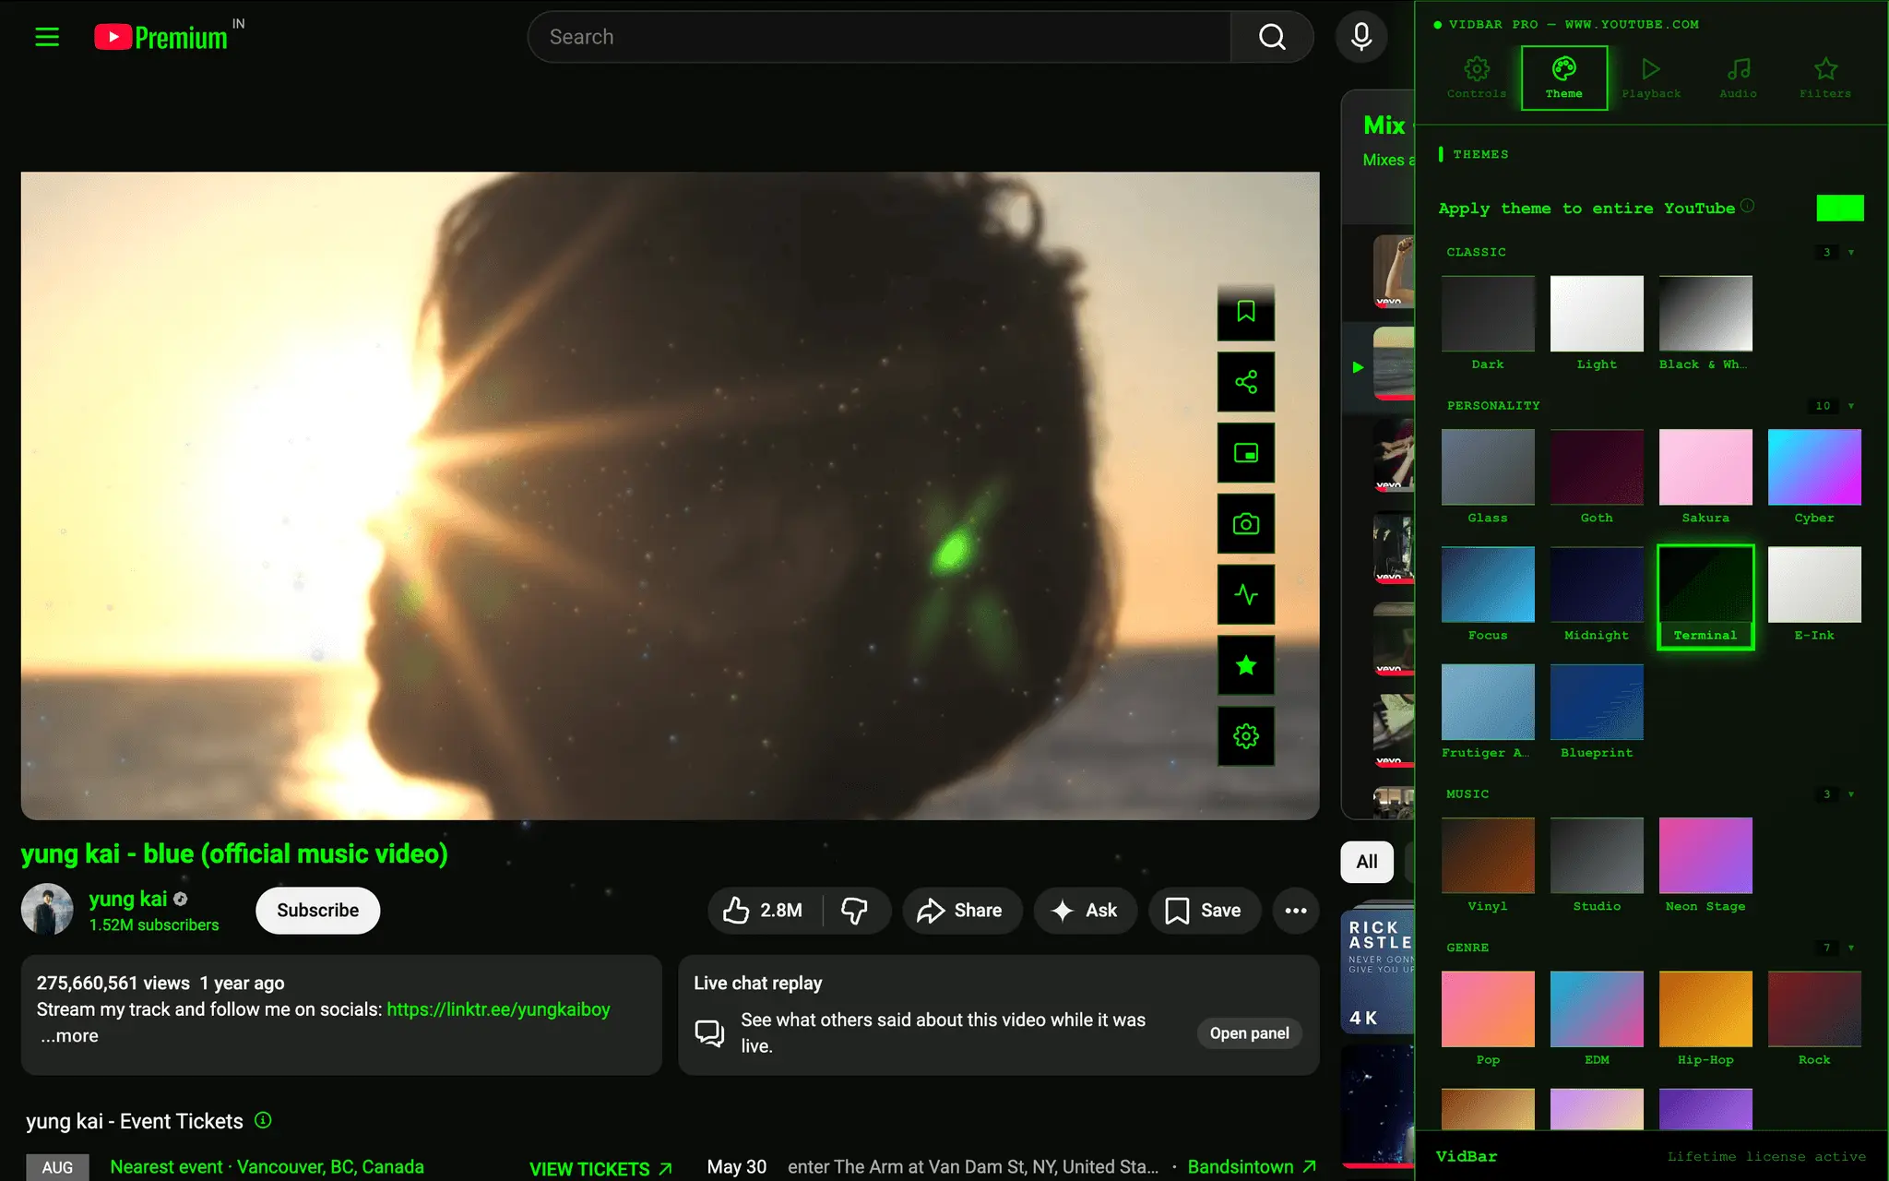
Task: Apply the Goth theme
Action: point(1597,477)
